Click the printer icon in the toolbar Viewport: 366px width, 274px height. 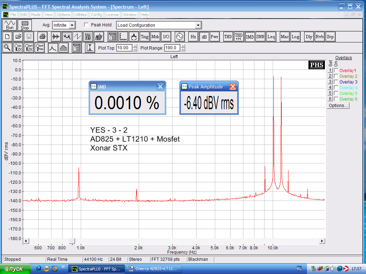tap(43, 36)
